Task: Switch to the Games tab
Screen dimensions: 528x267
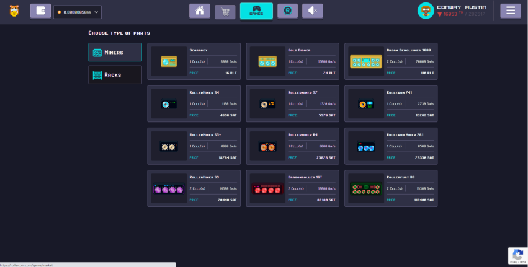Action: pyautogui.click(x=256, y=11)
